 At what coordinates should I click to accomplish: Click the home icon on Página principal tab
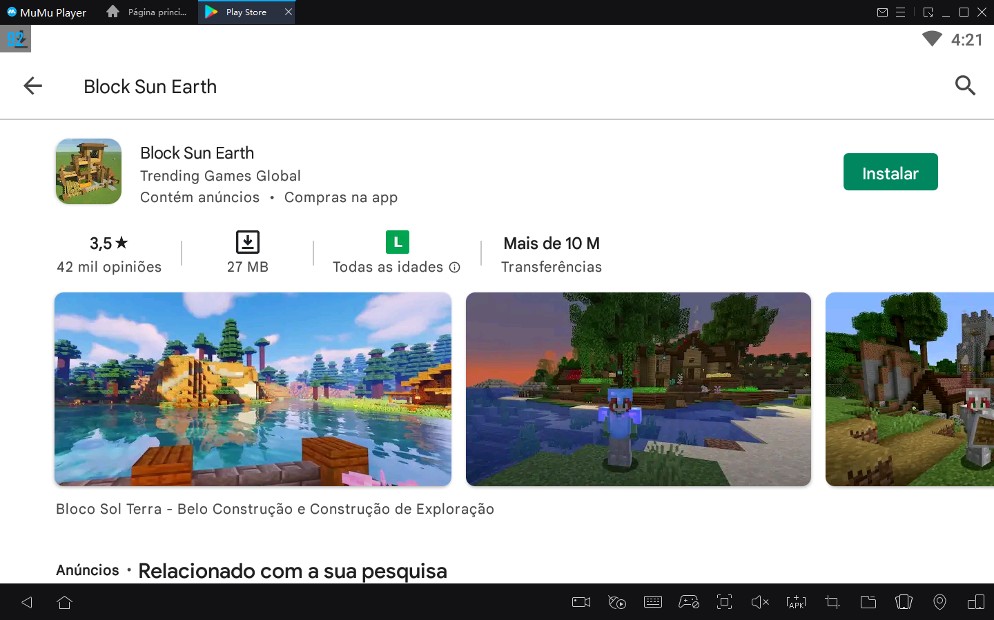coord(113,12)
